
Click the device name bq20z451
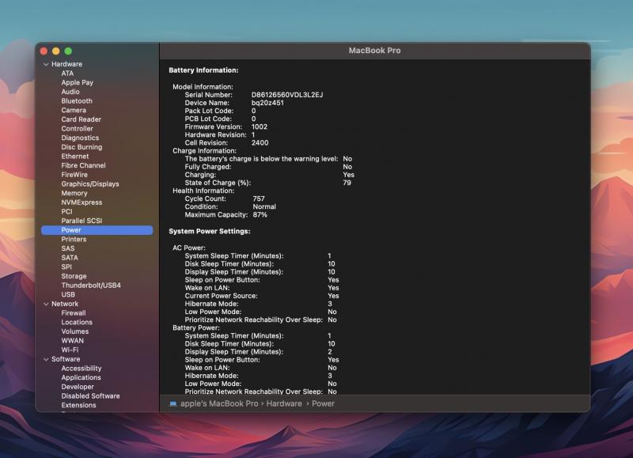(x=267, y=103)
